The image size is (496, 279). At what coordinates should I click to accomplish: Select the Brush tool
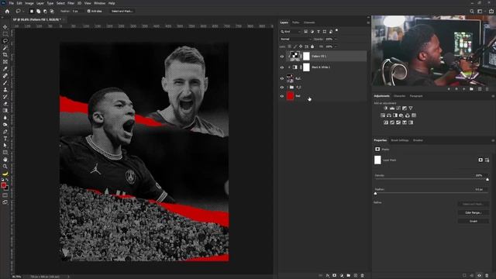pos(5,83)
